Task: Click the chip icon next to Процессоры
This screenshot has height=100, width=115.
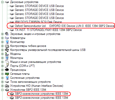Action: tap(7, 70)
